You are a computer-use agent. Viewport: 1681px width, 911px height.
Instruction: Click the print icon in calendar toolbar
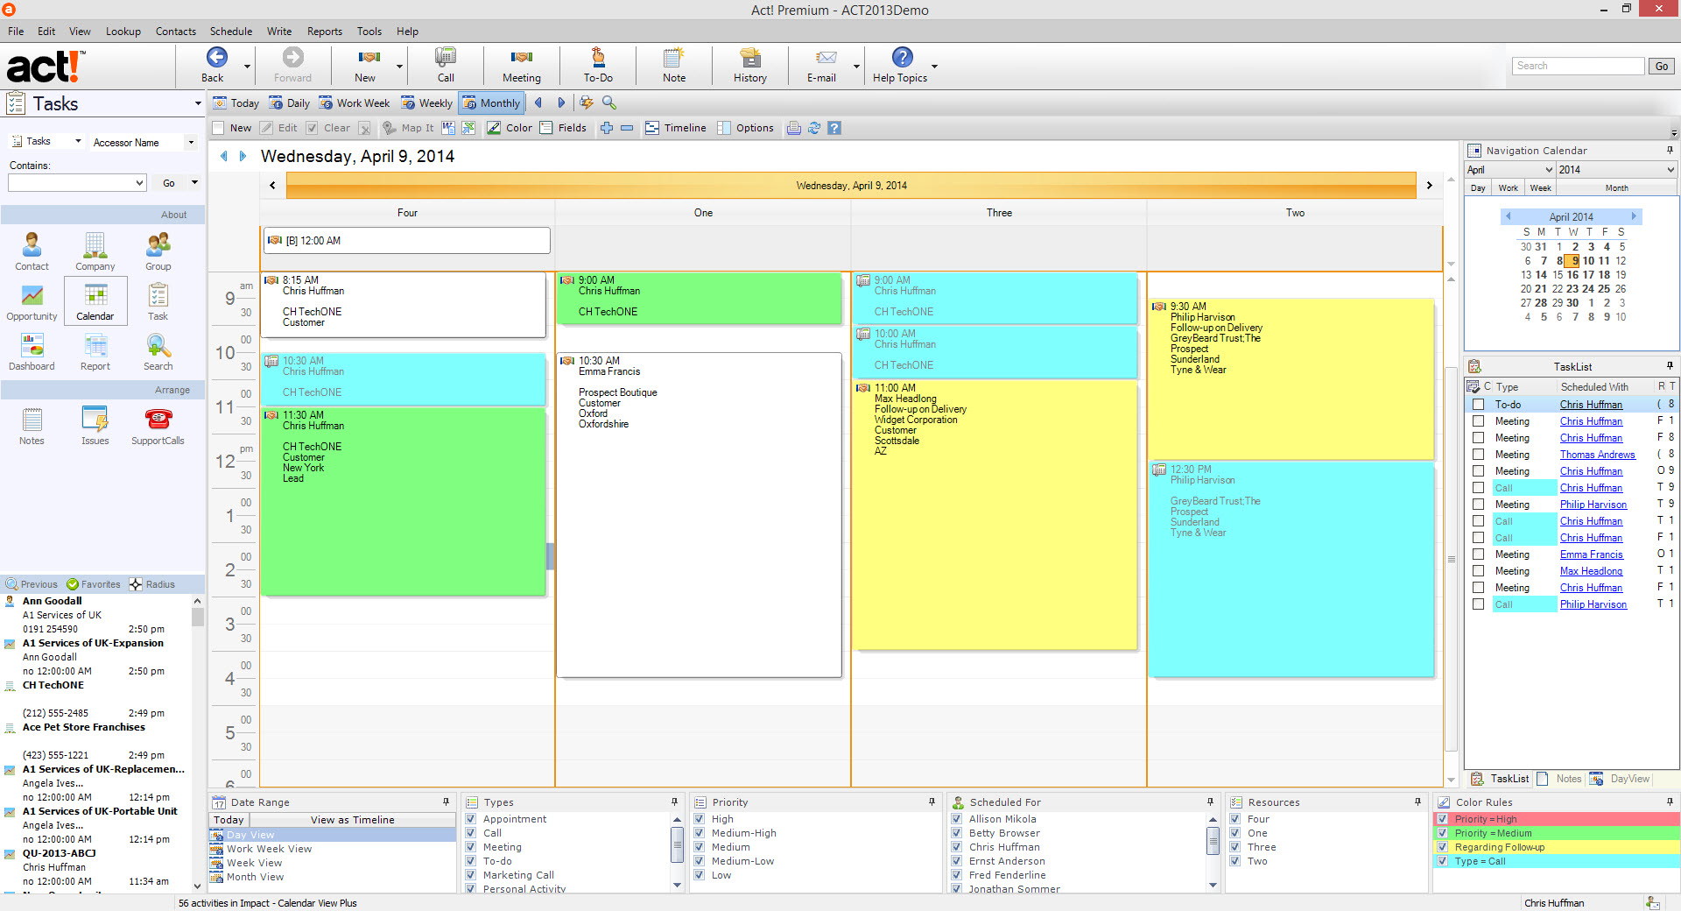tap(793, 128)
